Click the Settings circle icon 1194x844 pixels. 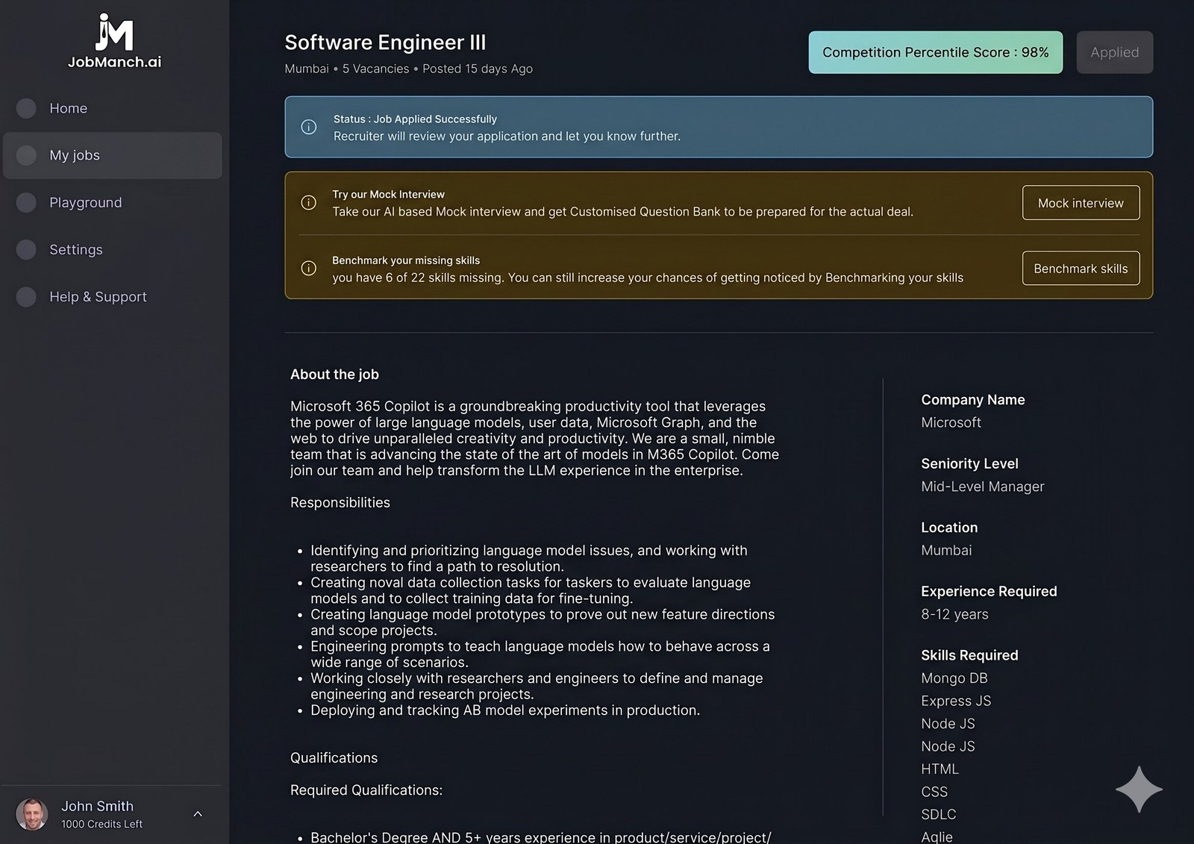click(26, 249)
